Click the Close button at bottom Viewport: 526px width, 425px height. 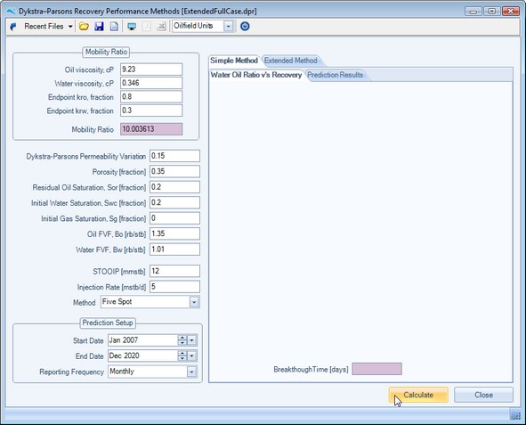point(483,395)
